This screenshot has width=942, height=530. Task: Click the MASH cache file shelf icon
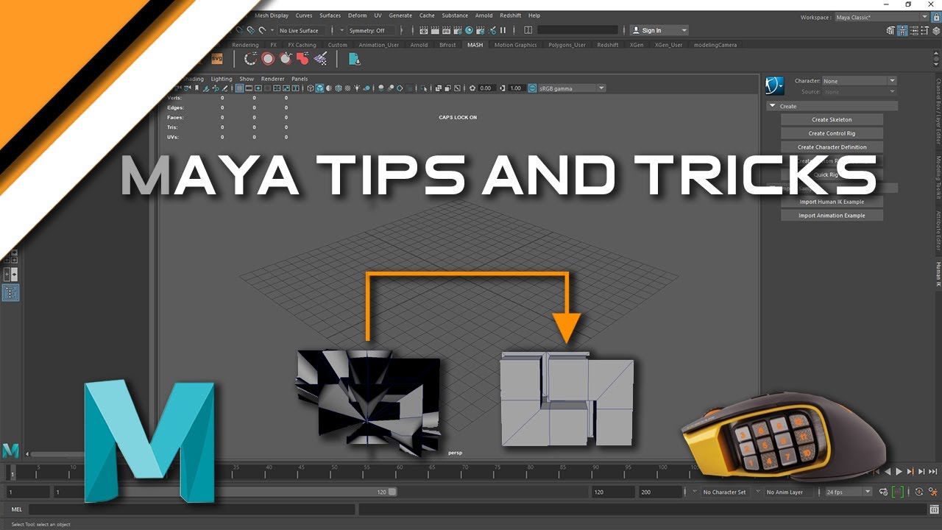[354, 59]
